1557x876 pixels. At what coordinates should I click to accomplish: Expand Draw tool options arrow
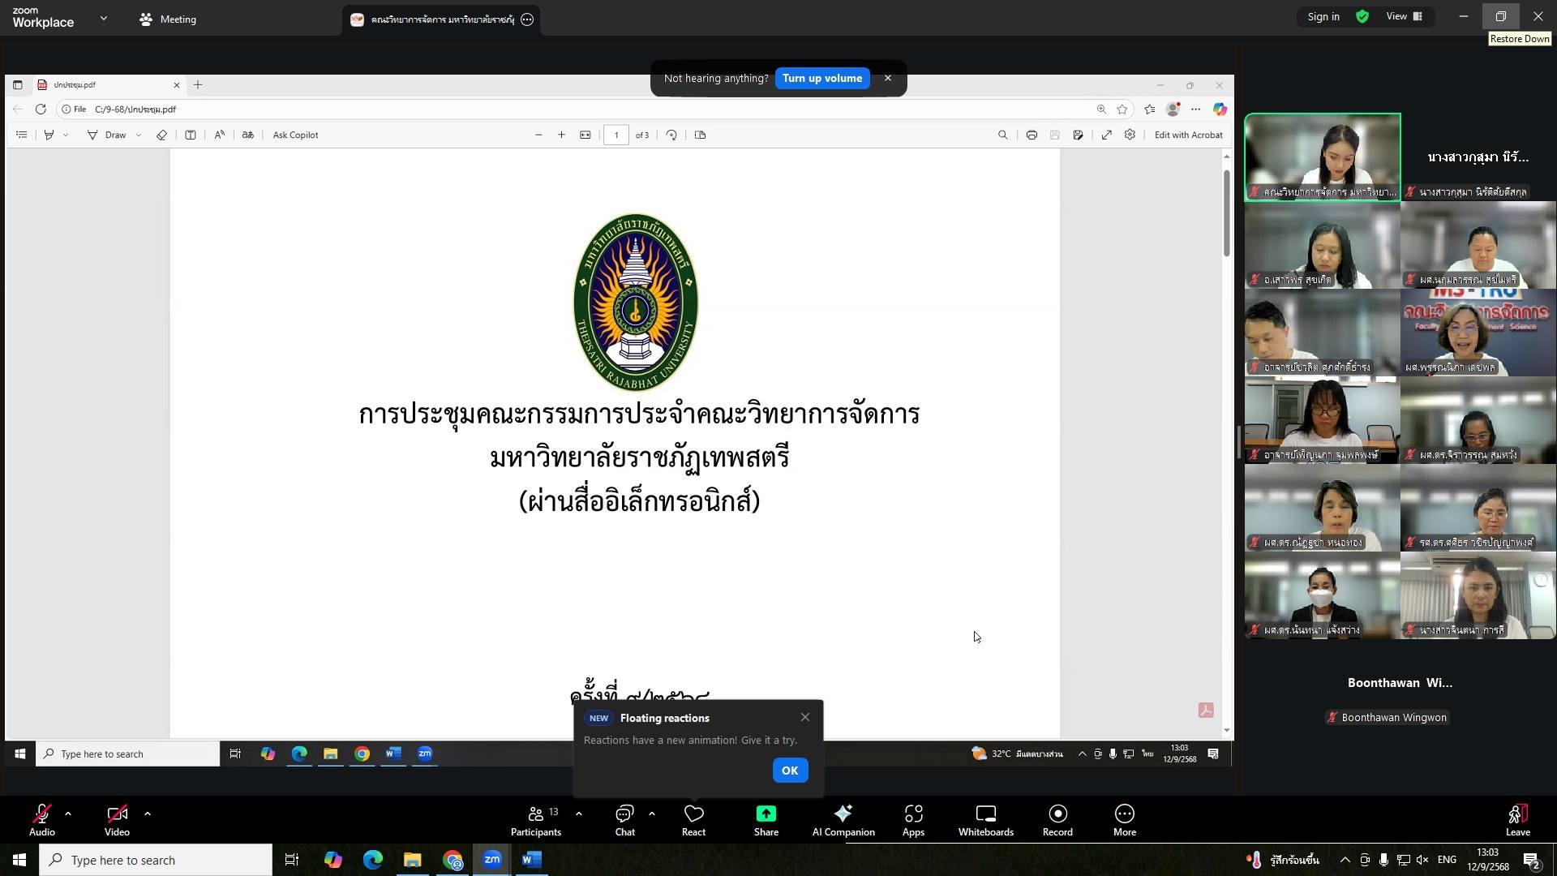(139, 135)
